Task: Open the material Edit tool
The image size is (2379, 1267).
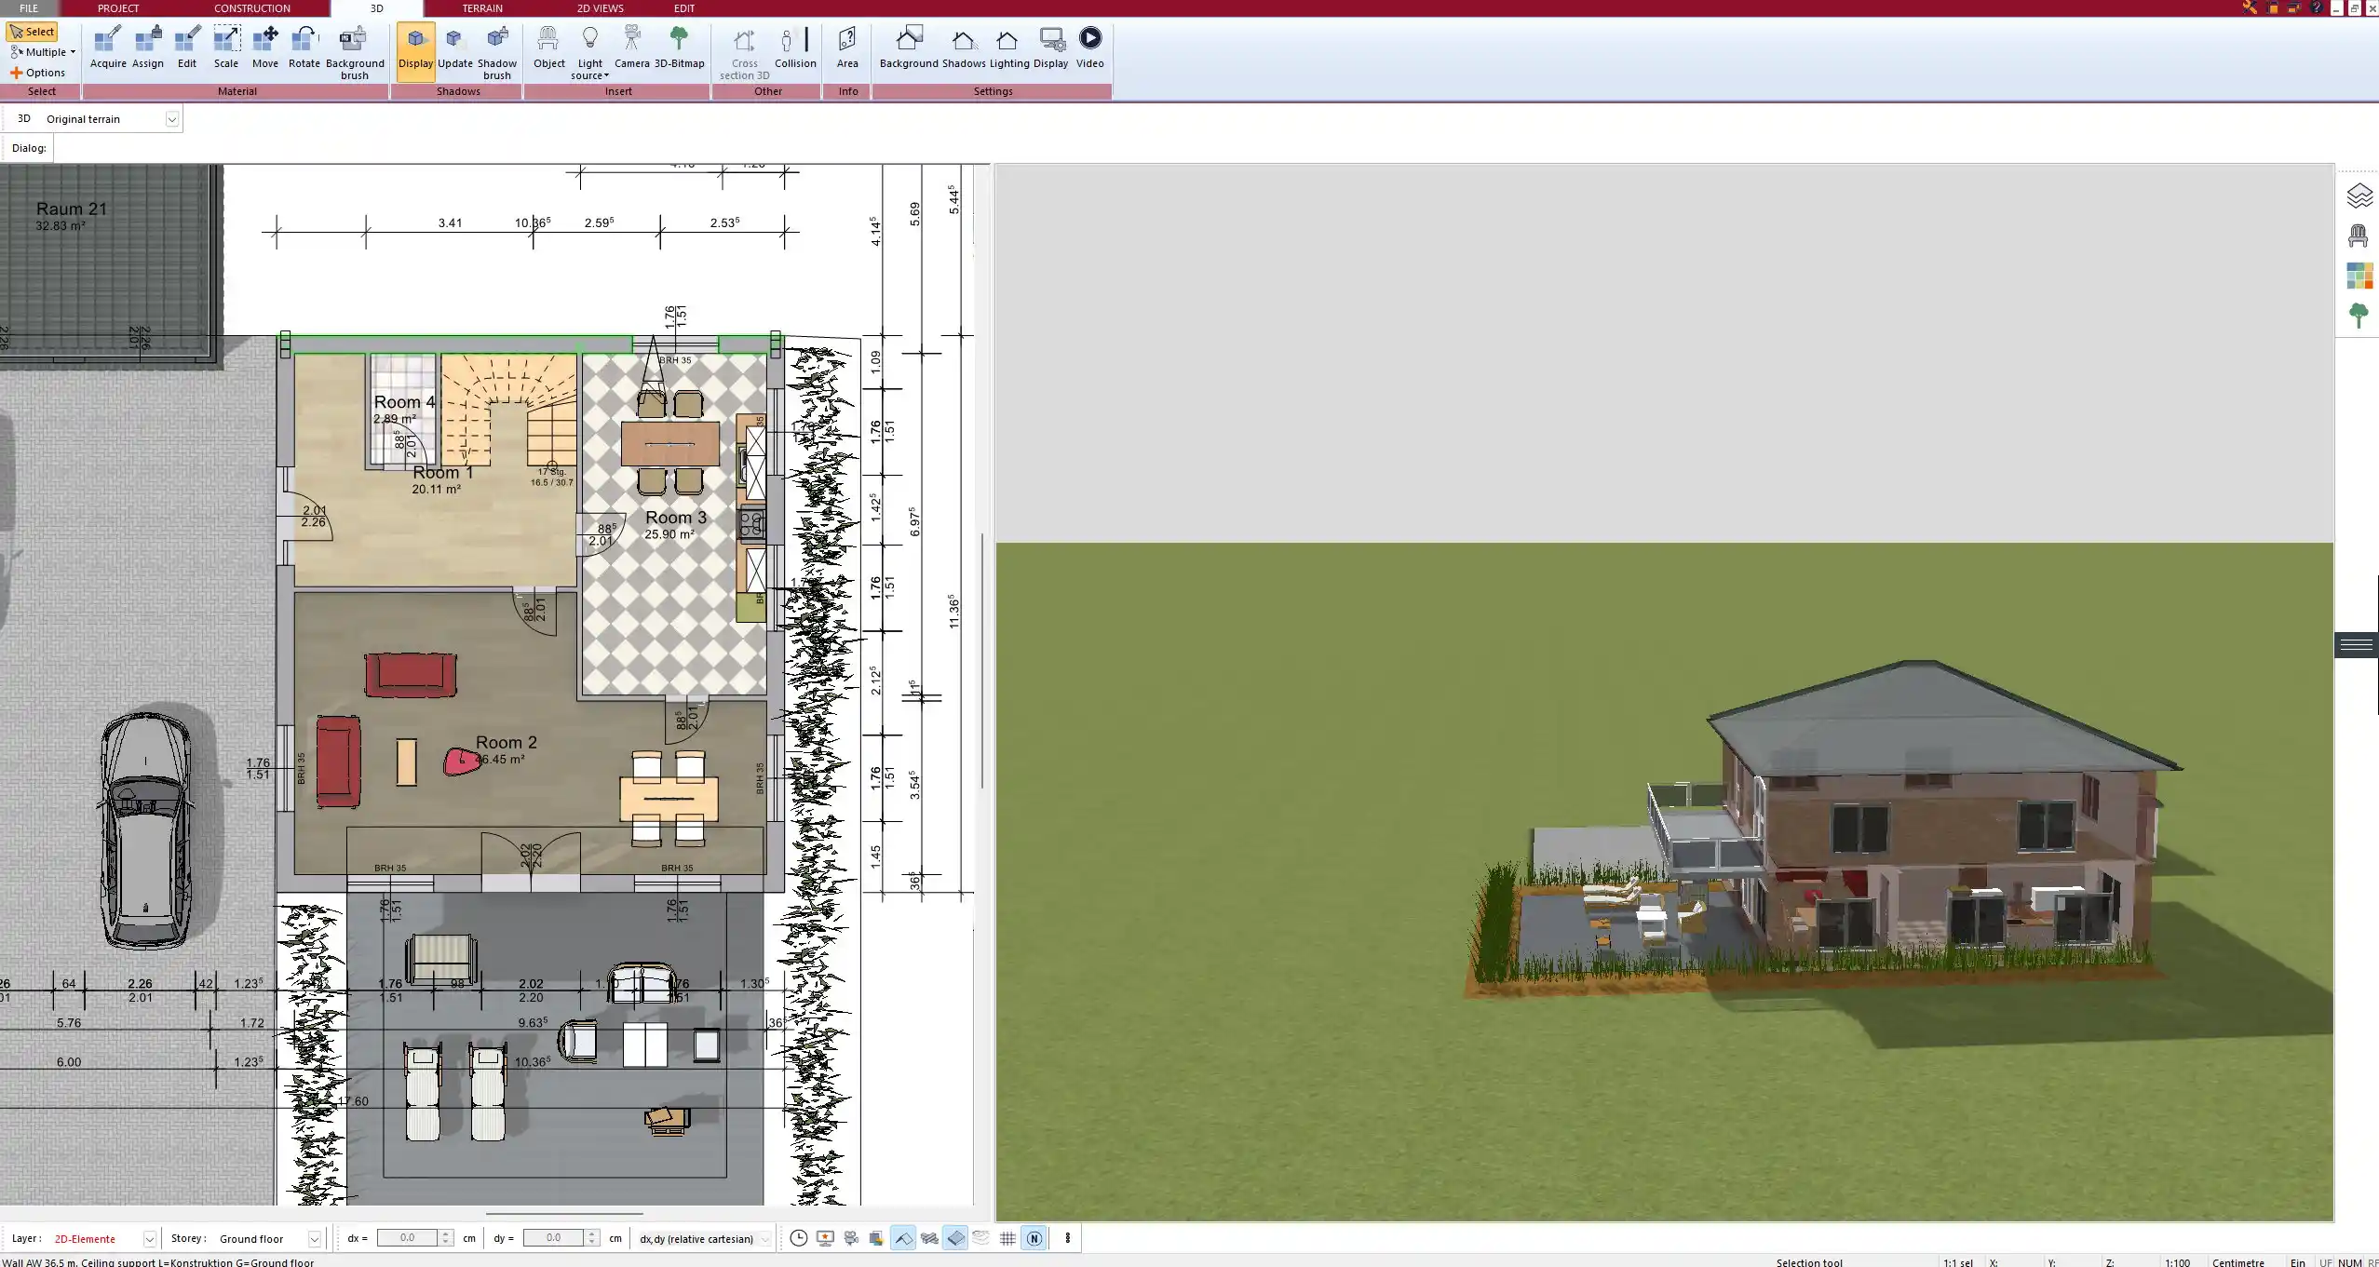Action: coord(187,47)
